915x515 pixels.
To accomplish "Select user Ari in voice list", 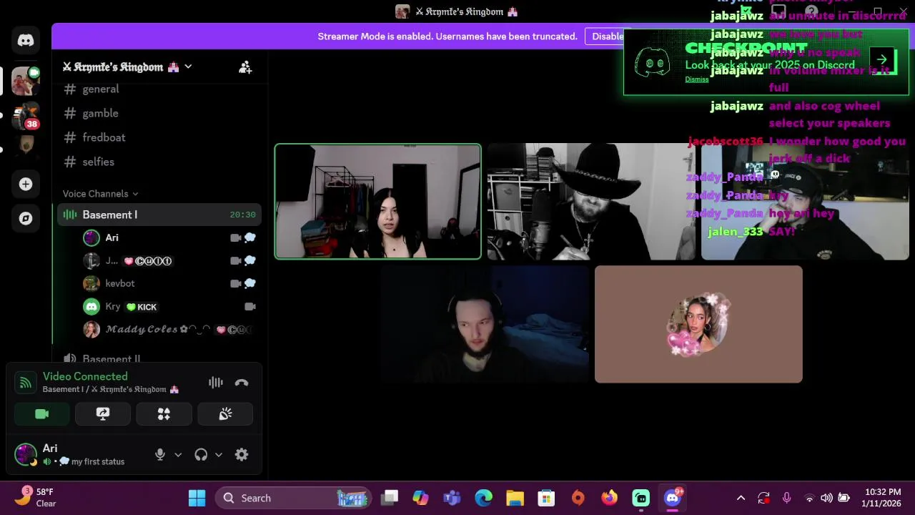I will pyautogui.click(x=170, y=237).
